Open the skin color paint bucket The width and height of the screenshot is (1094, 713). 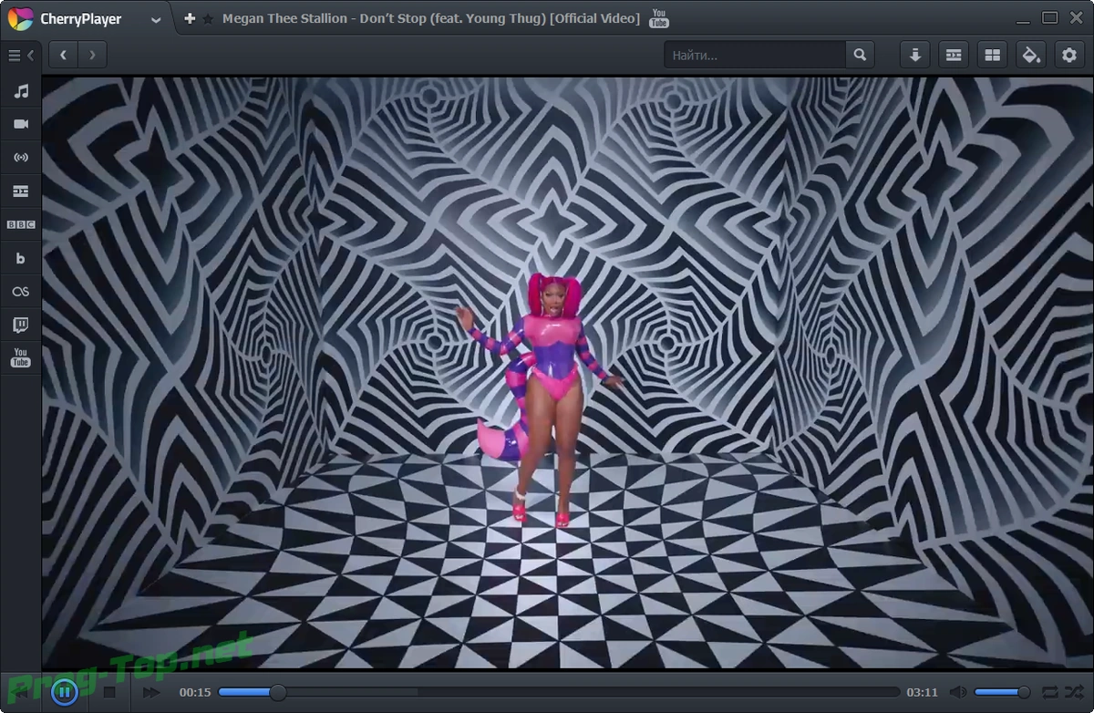coord(1030,56)
